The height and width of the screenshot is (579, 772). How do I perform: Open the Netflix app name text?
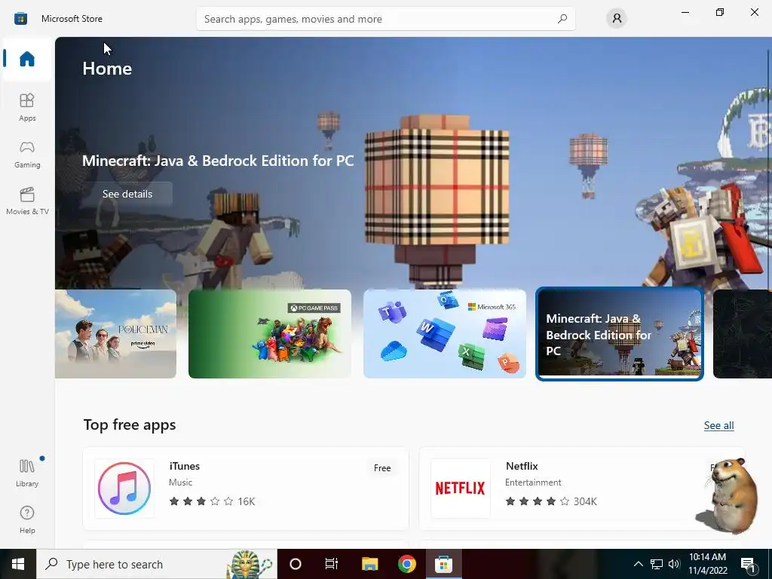click(x=522, y=466)
